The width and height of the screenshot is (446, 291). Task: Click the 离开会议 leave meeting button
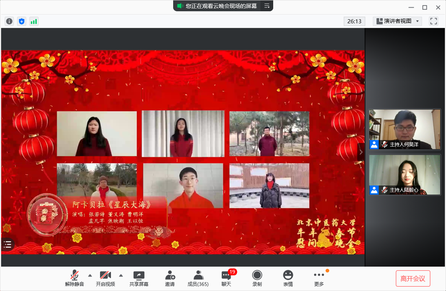click(413, 279)
